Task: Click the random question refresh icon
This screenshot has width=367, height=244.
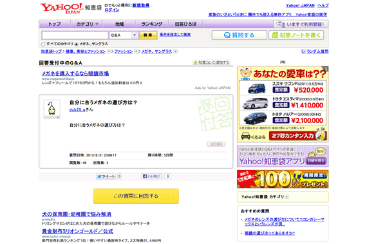Action: pyautogui.click(x=303, y=52)
